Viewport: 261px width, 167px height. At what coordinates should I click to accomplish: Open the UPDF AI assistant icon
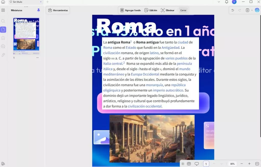click(257, 10)
